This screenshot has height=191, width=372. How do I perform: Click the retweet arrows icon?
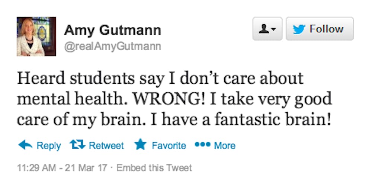tap(77, 145)
